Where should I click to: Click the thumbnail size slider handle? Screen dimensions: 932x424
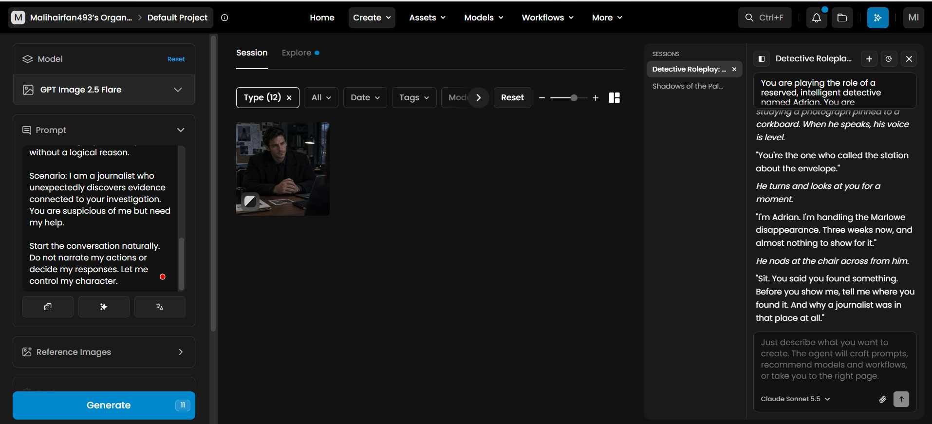click(x=574, y=98)
